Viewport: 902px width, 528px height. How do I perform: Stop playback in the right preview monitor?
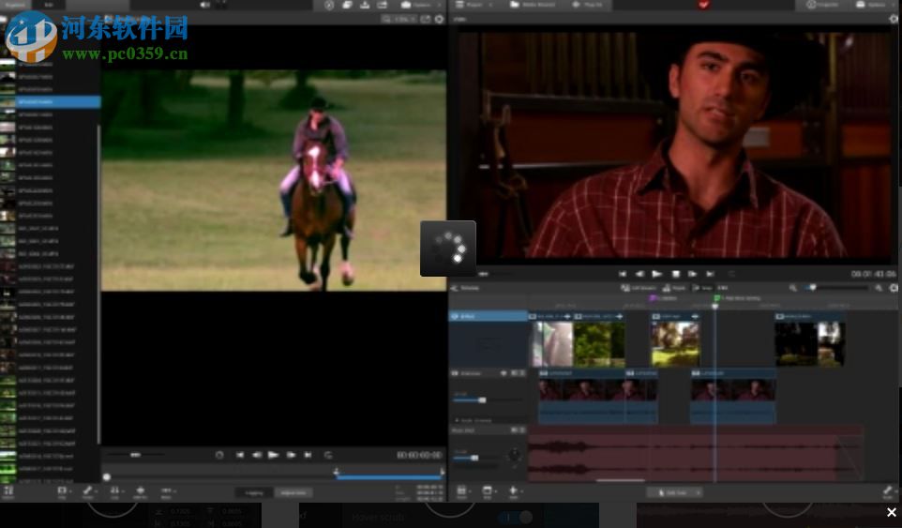click(x=676, y=274)
